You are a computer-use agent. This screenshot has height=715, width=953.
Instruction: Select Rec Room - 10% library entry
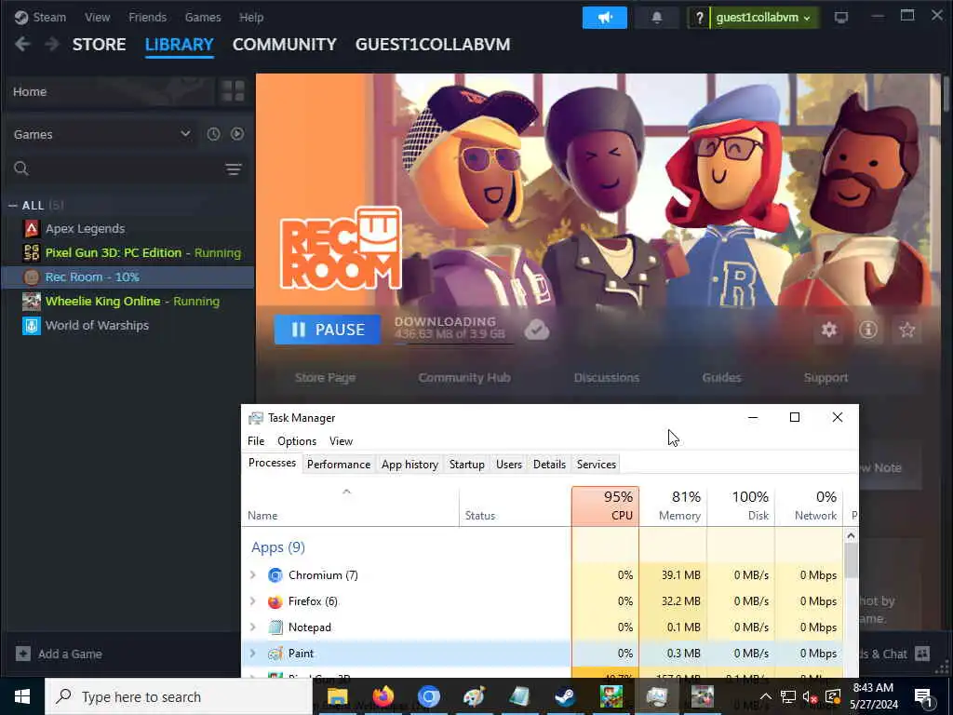pyautogui.click(x=128, y=277)
